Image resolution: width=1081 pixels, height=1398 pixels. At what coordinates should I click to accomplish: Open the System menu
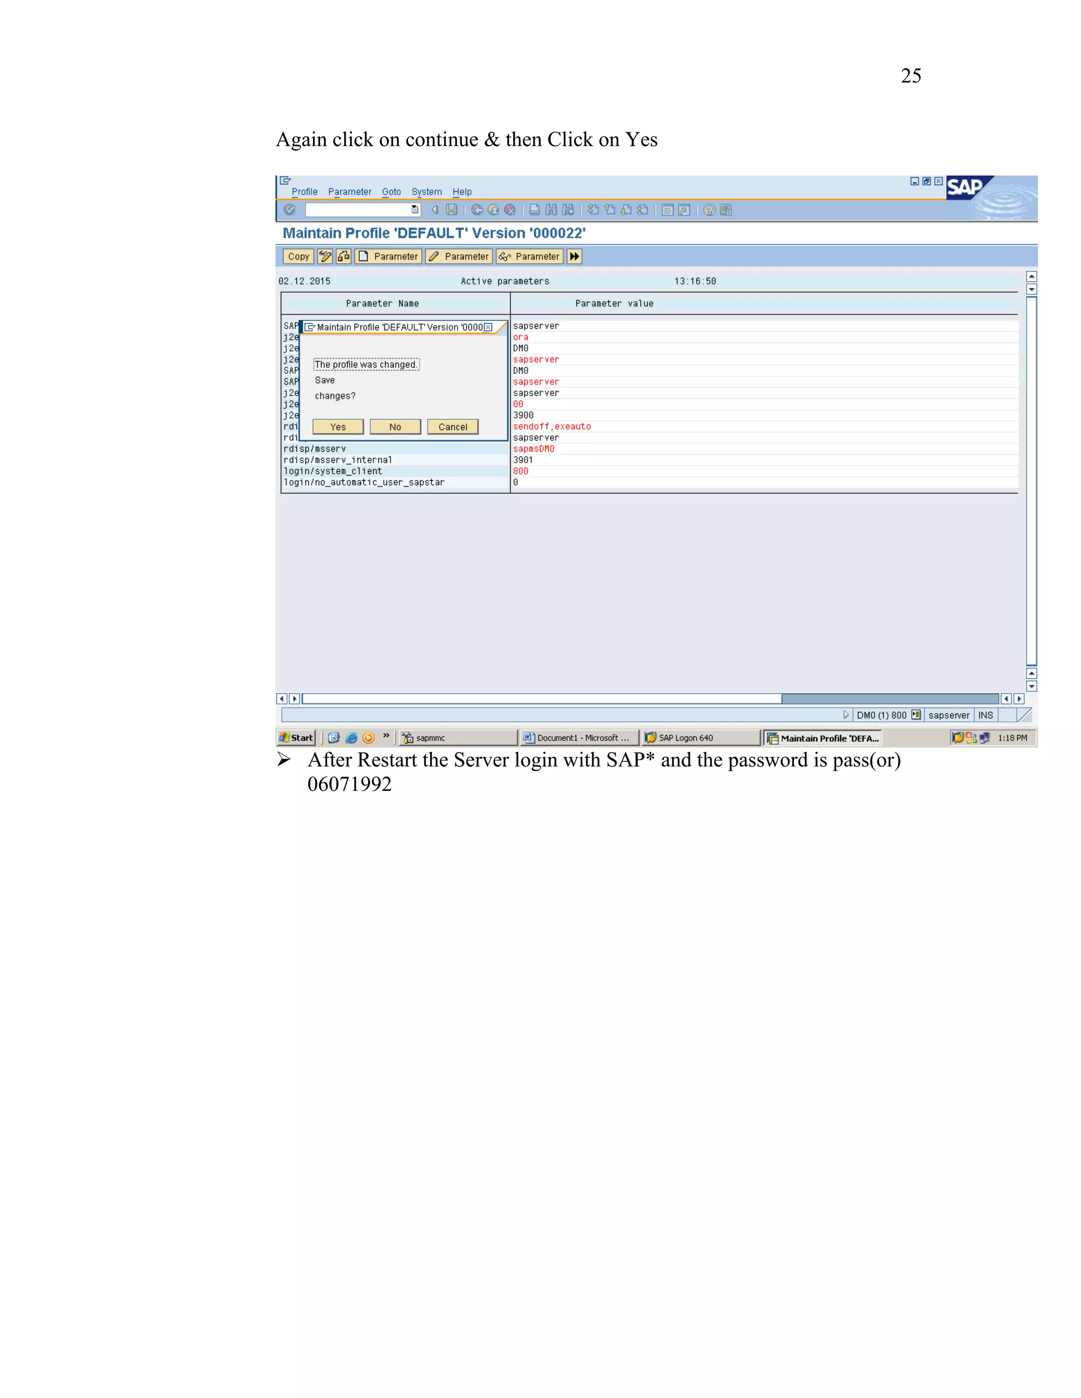pyautogui.click(x=426, y=191)
